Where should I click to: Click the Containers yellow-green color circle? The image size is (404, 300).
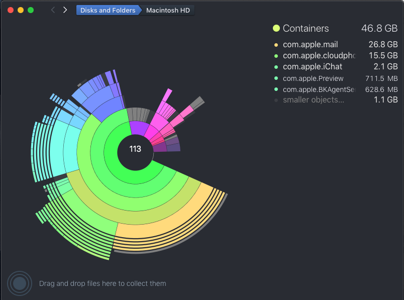[x=275, y=28]
